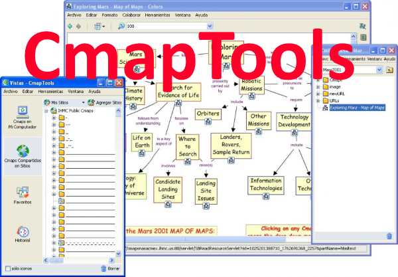This screenshot has width=398, height=277.
Task: Expand the image folder in Mars2001 window
Action: point(318,87)
